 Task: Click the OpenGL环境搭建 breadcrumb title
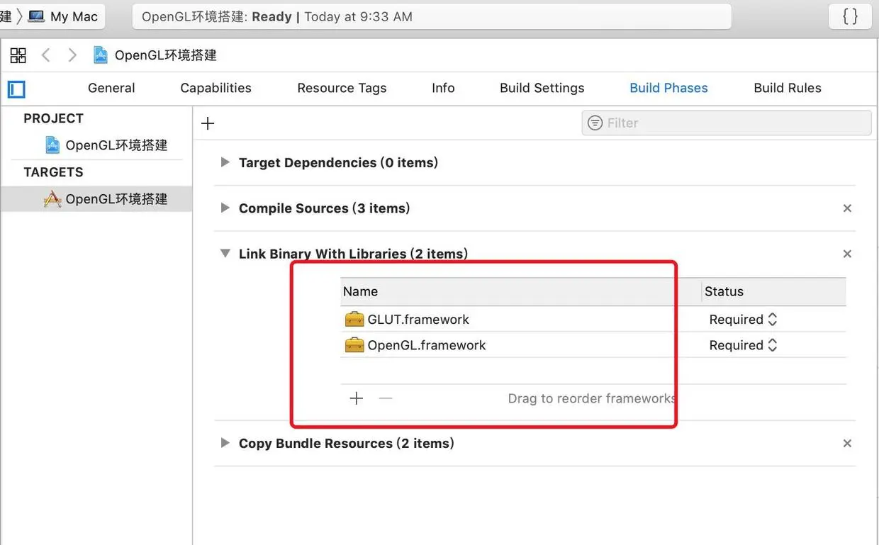coord(166,55)
